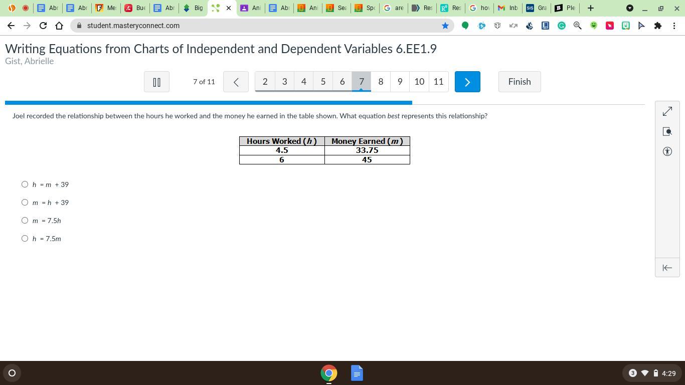Click the green smiley extension icon
This screenshot has height=385, width=685.
click(x=594, y=26)
